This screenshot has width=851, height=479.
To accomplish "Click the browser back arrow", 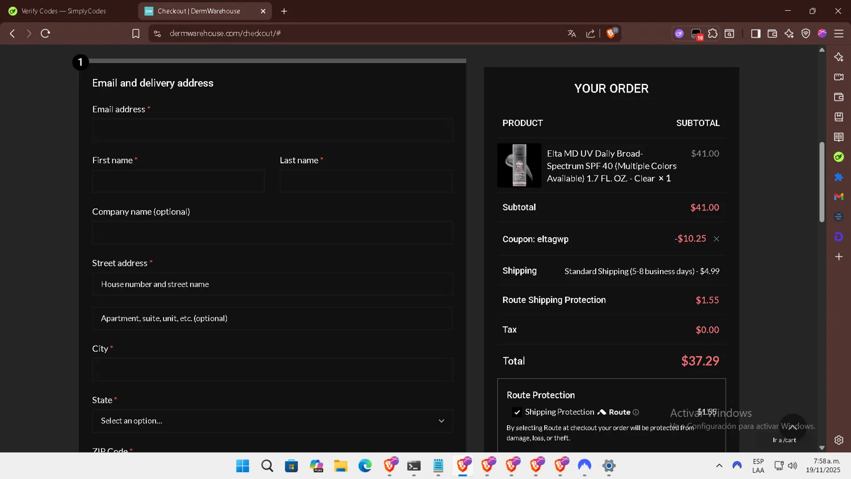I will pos(12,33).
